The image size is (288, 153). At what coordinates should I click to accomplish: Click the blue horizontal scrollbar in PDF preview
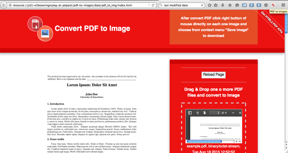click(204, 142)
